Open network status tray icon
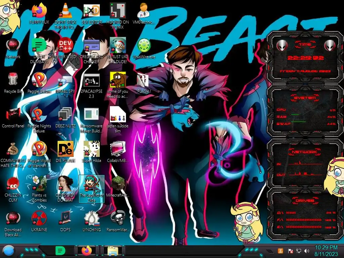344x258 pixels. coord(299,251)
